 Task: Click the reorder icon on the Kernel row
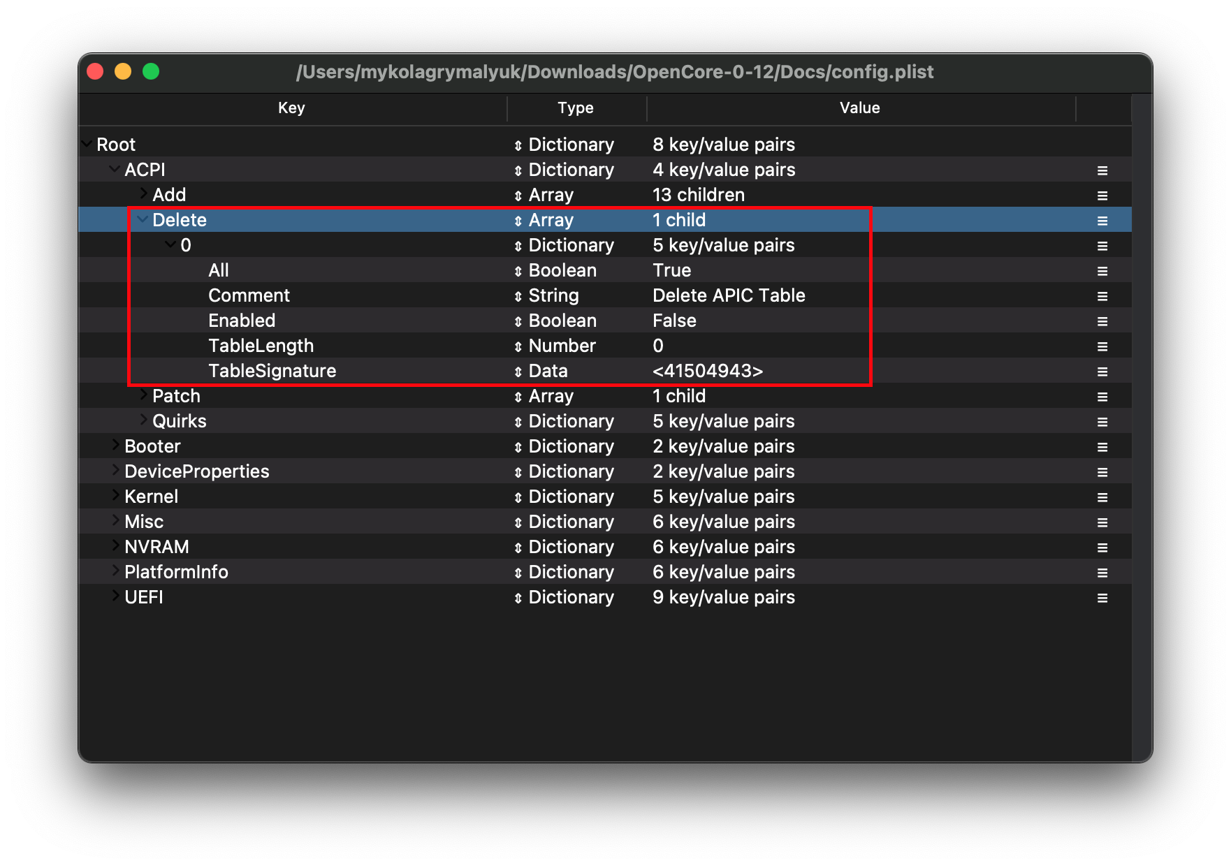(1102, 497)
